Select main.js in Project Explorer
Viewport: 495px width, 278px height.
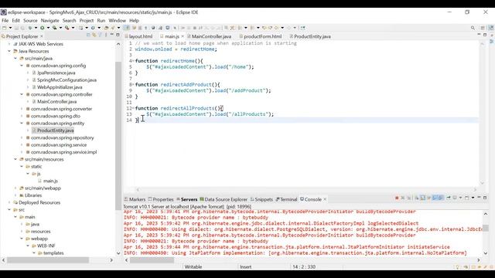tap(50, 181)
